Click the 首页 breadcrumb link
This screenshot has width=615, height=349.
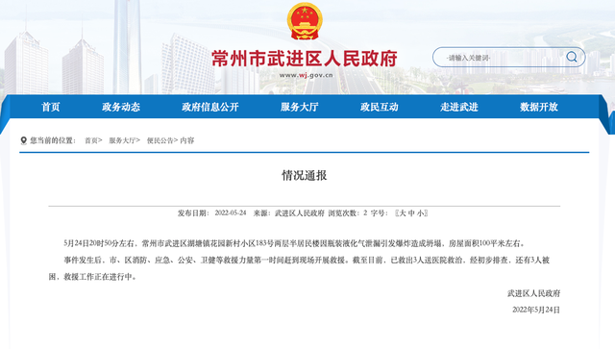[91, 140]
